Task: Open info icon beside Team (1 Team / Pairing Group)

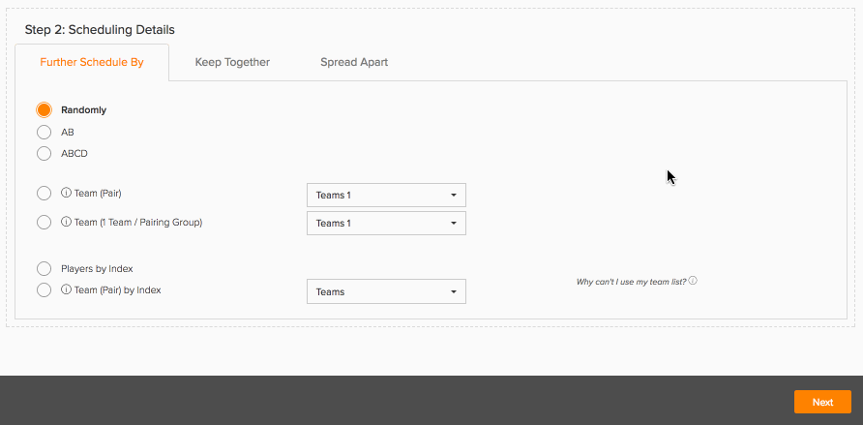Action: click(66, 222)
